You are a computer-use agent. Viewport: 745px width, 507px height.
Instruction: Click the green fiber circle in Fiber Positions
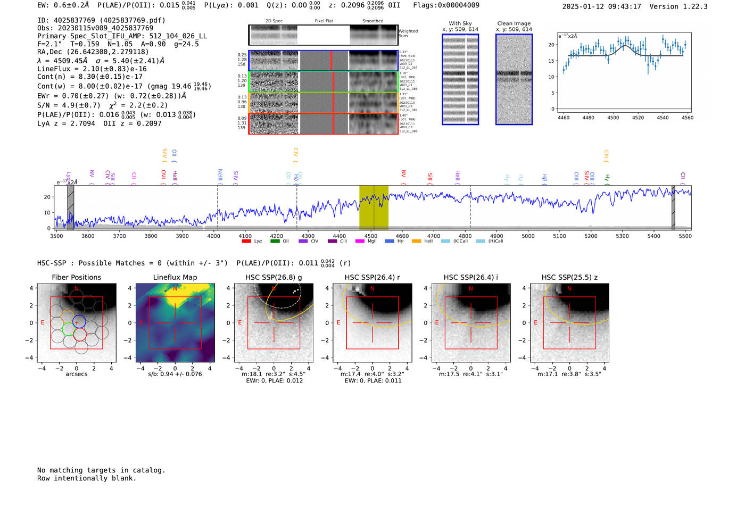click(x=69, y=329)
